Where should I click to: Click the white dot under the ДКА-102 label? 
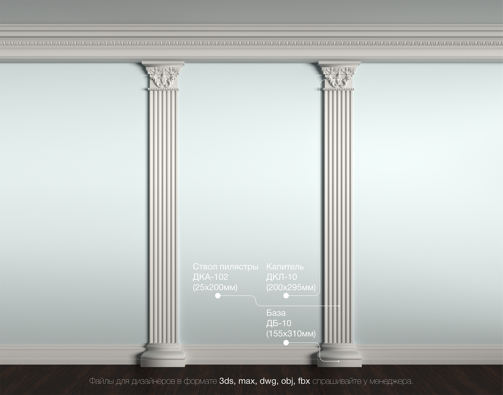click(x=218, y=296)
